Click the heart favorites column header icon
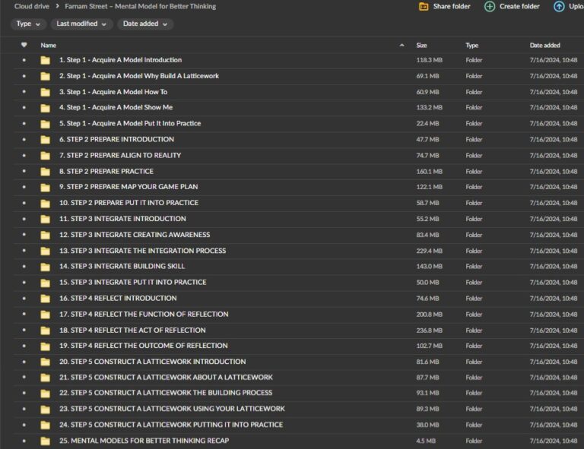 click(x=24, y=46)
